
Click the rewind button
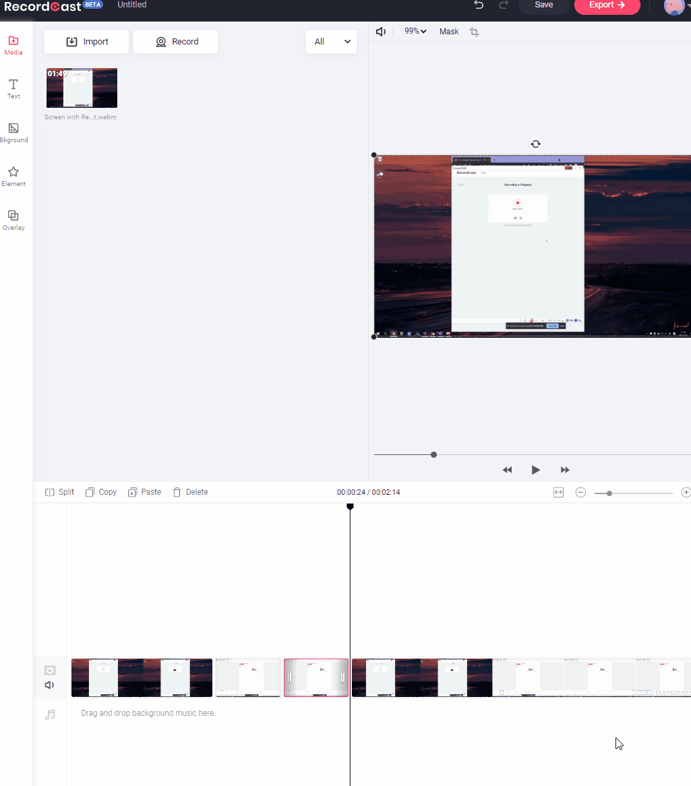click(x=507, y=470)
